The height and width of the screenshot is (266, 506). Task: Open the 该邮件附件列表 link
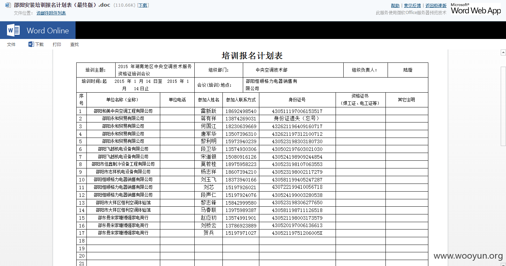pos(51,13)
